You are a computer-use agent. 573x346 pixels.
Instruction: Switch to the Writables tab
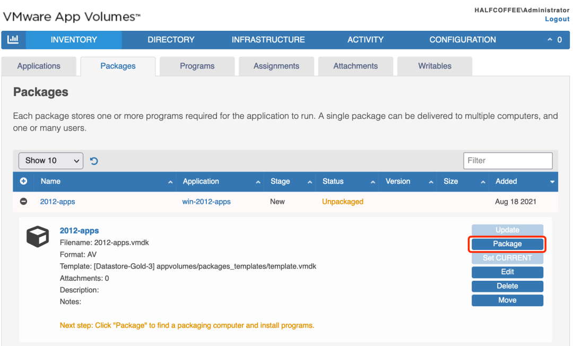tap(435, 66)
